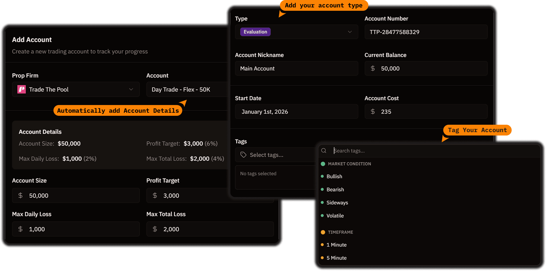Open the Select tags dropdown

[276, 155]
